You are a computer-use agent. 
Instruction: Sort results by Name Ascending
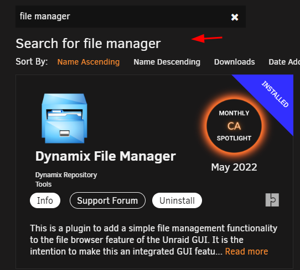[x=89, y=62]
